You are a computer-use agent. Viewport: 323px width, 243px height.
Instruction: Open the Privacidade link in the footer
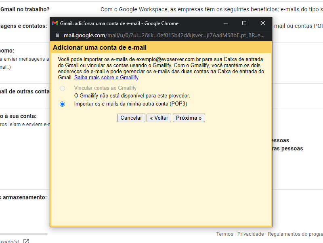(x=250, y=234)
